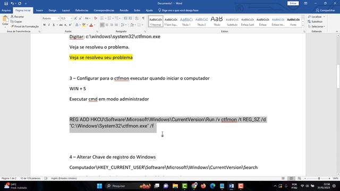Switch to the Referências tab
This screenshot has height=191, width=340.
pyautogui.click(x=82, y=11)
